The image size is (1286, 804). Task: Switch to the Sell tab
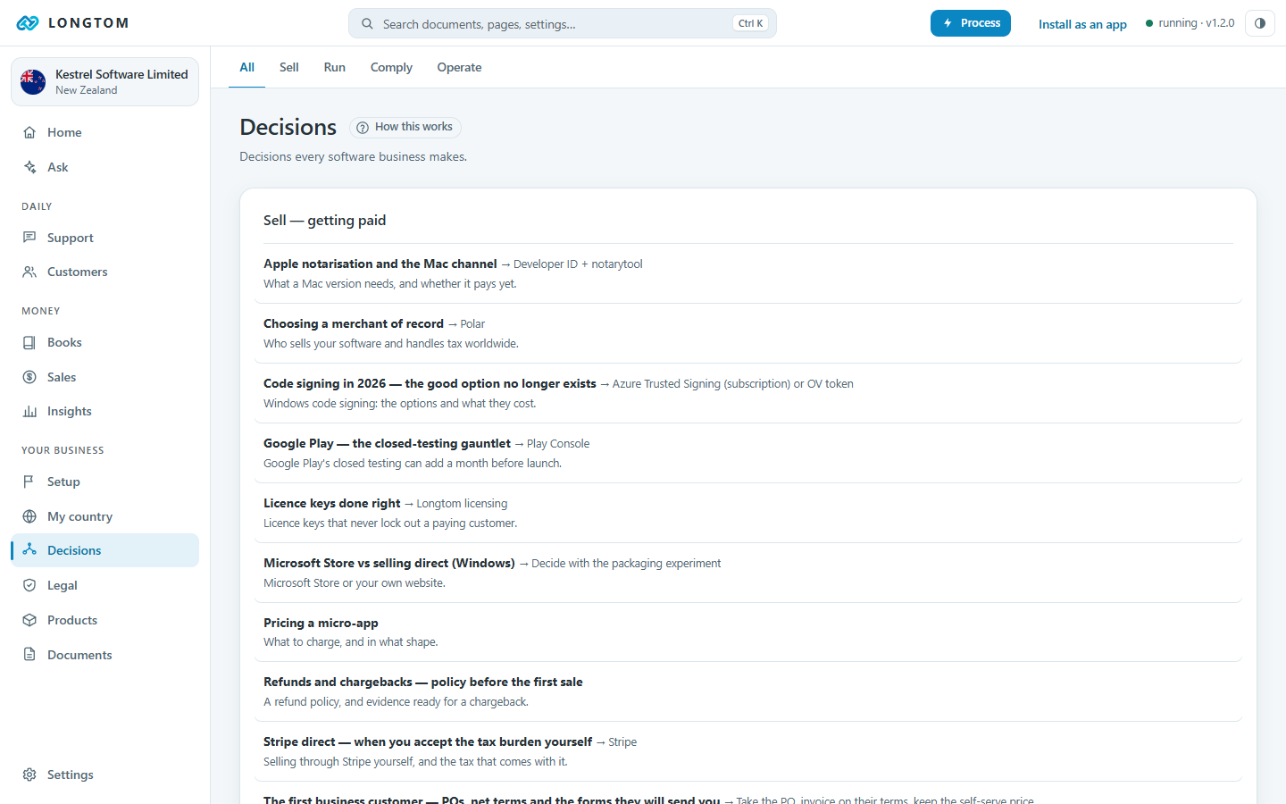(289, 67)
